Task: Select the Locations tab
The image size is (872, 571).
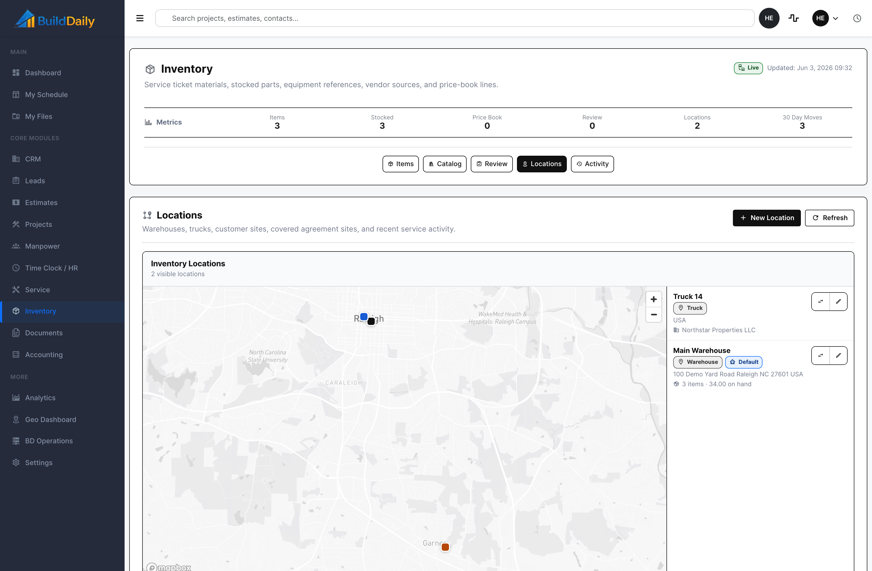Action: 542,164
